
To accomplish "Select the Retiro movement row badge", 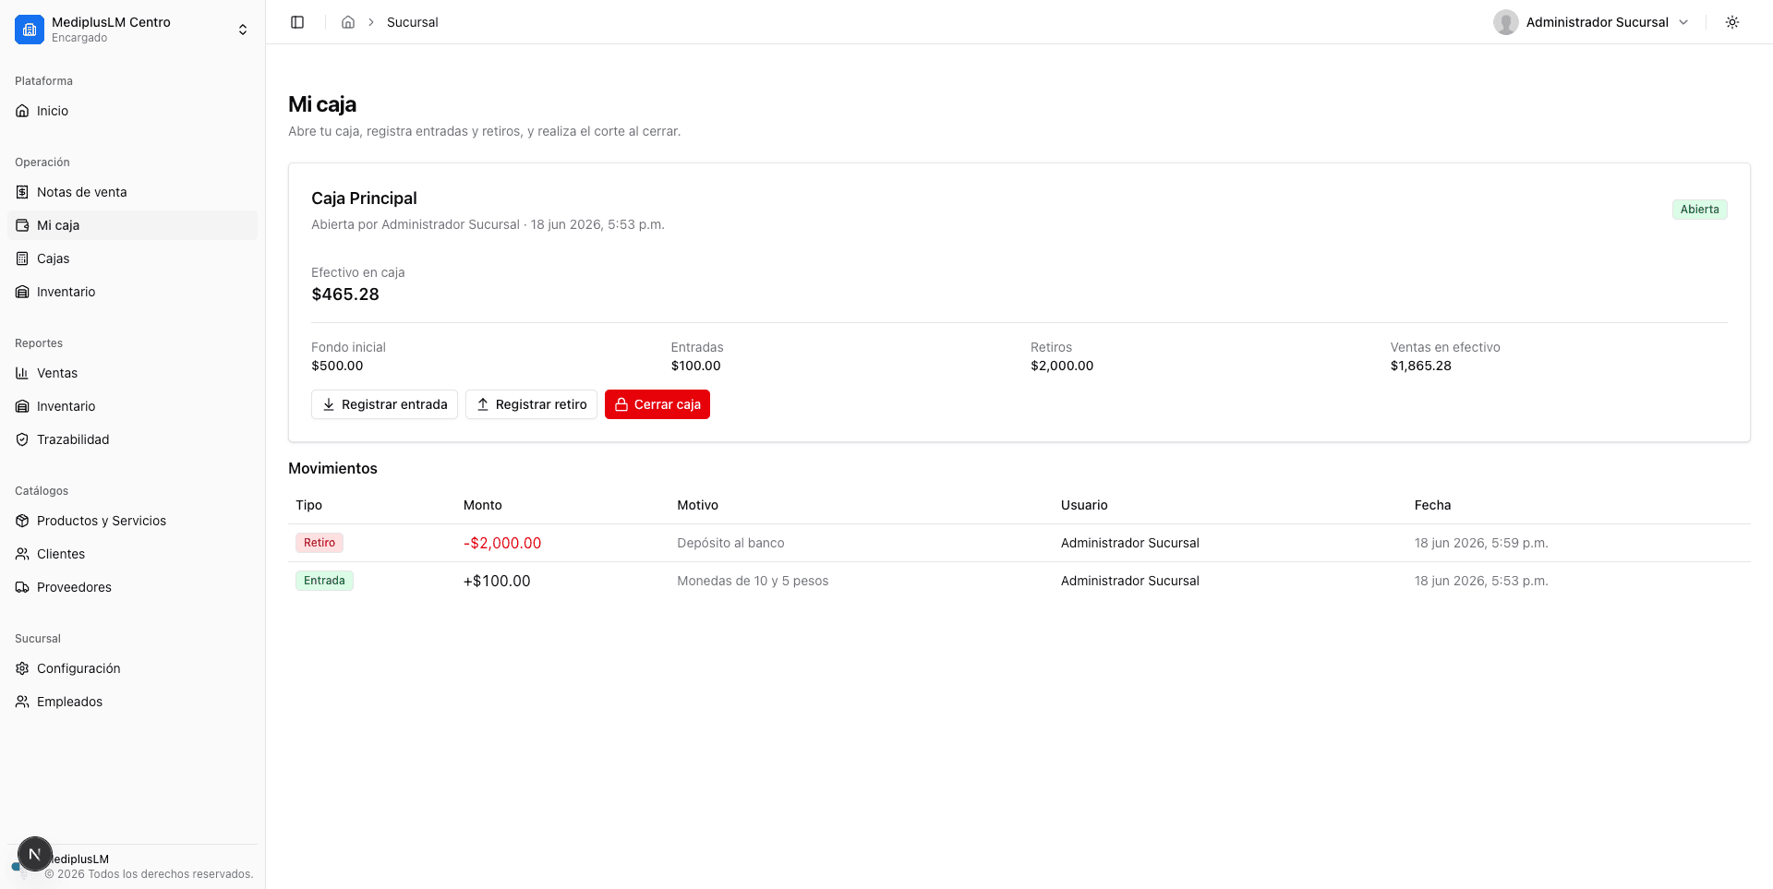I will click(320, 543).
